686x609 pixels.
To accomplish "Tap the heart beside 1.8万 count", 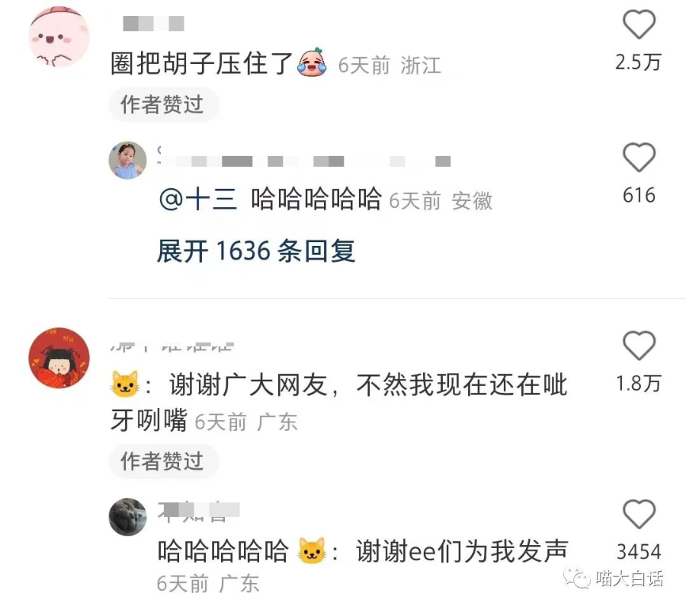I will [639, 346].
